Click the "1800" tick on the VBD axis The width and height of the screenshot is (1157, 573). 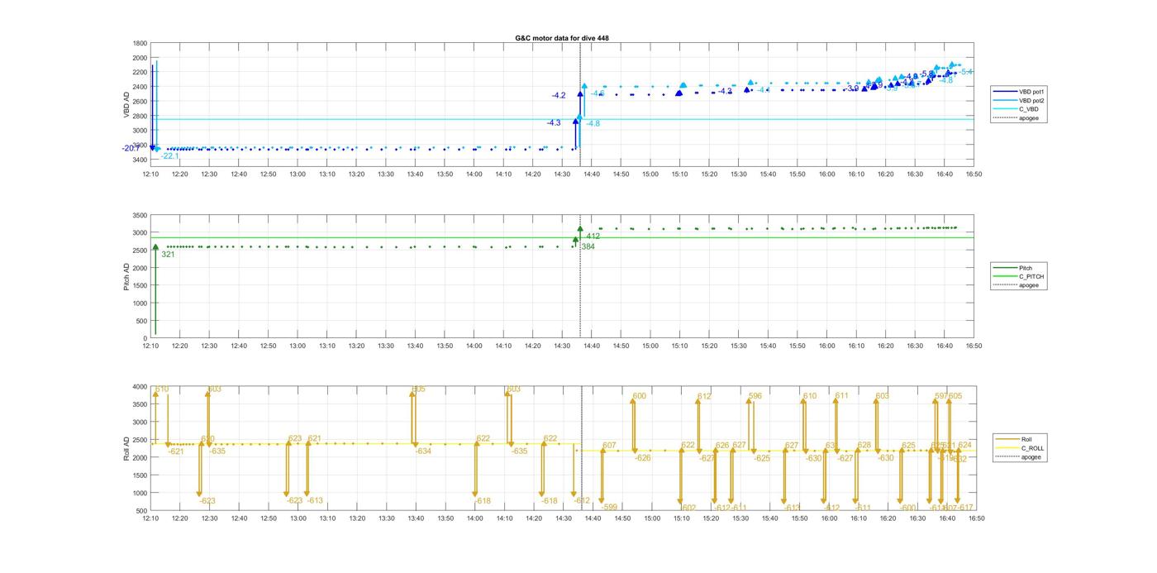coord(140,44)
